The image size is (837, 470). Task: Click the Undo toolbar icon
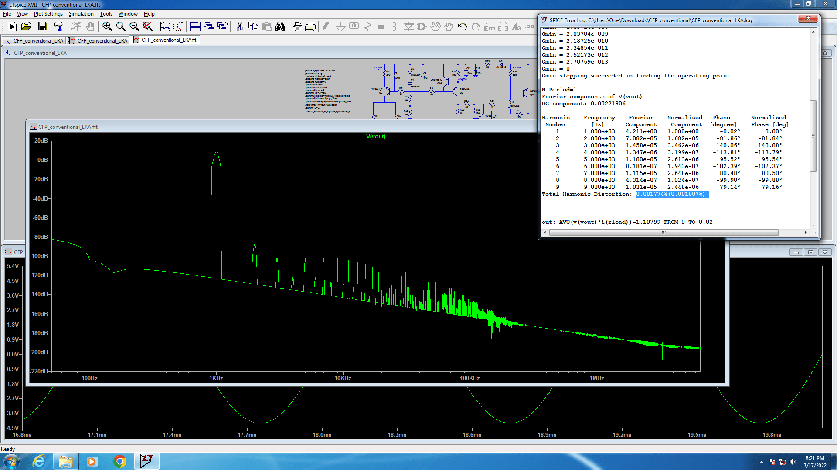click(463, 27)
